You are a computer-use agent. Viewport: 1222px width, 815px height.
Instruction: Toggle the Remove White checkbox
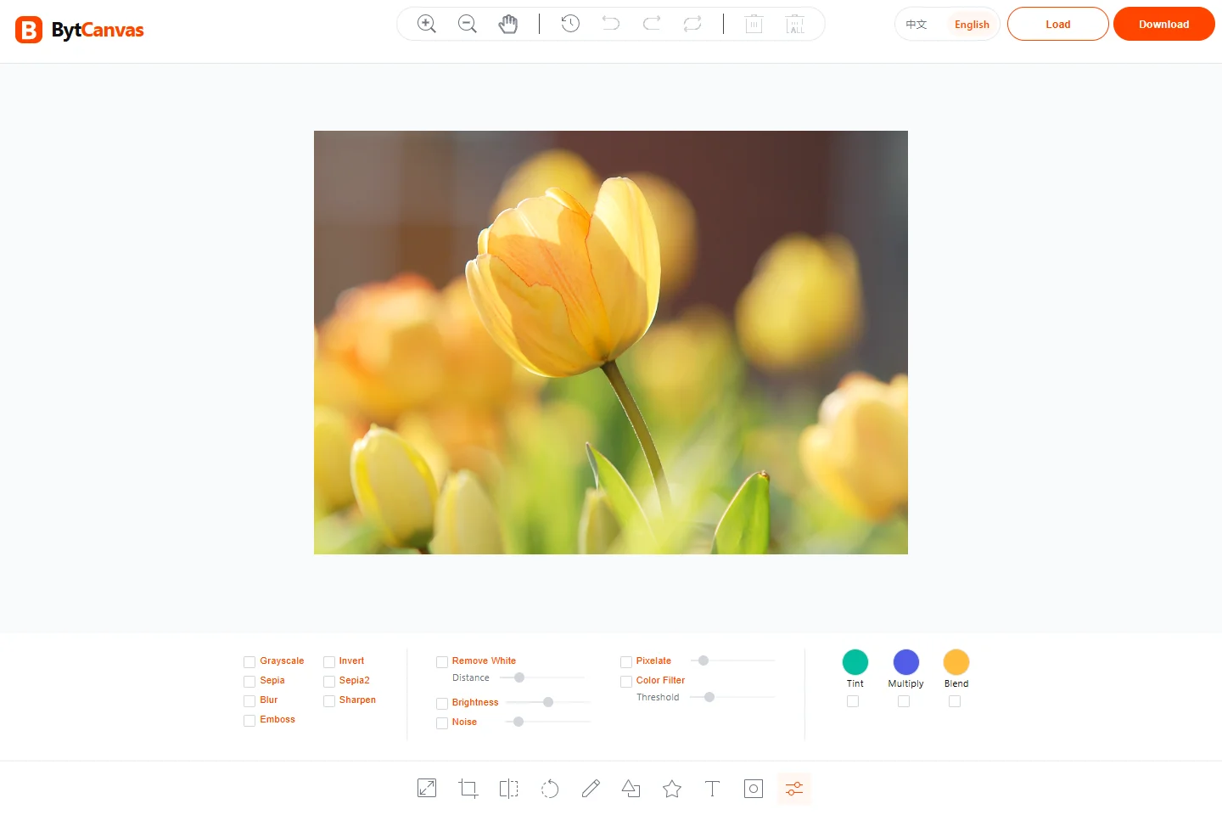442,662
